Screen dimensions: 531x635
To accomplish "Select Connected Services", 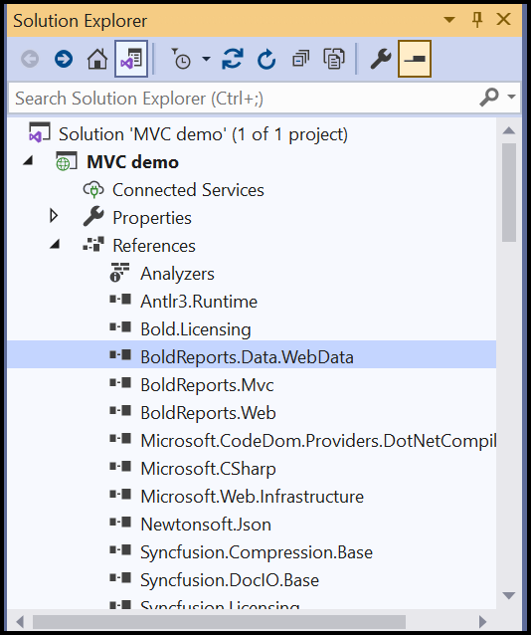I will coord(188,190).
